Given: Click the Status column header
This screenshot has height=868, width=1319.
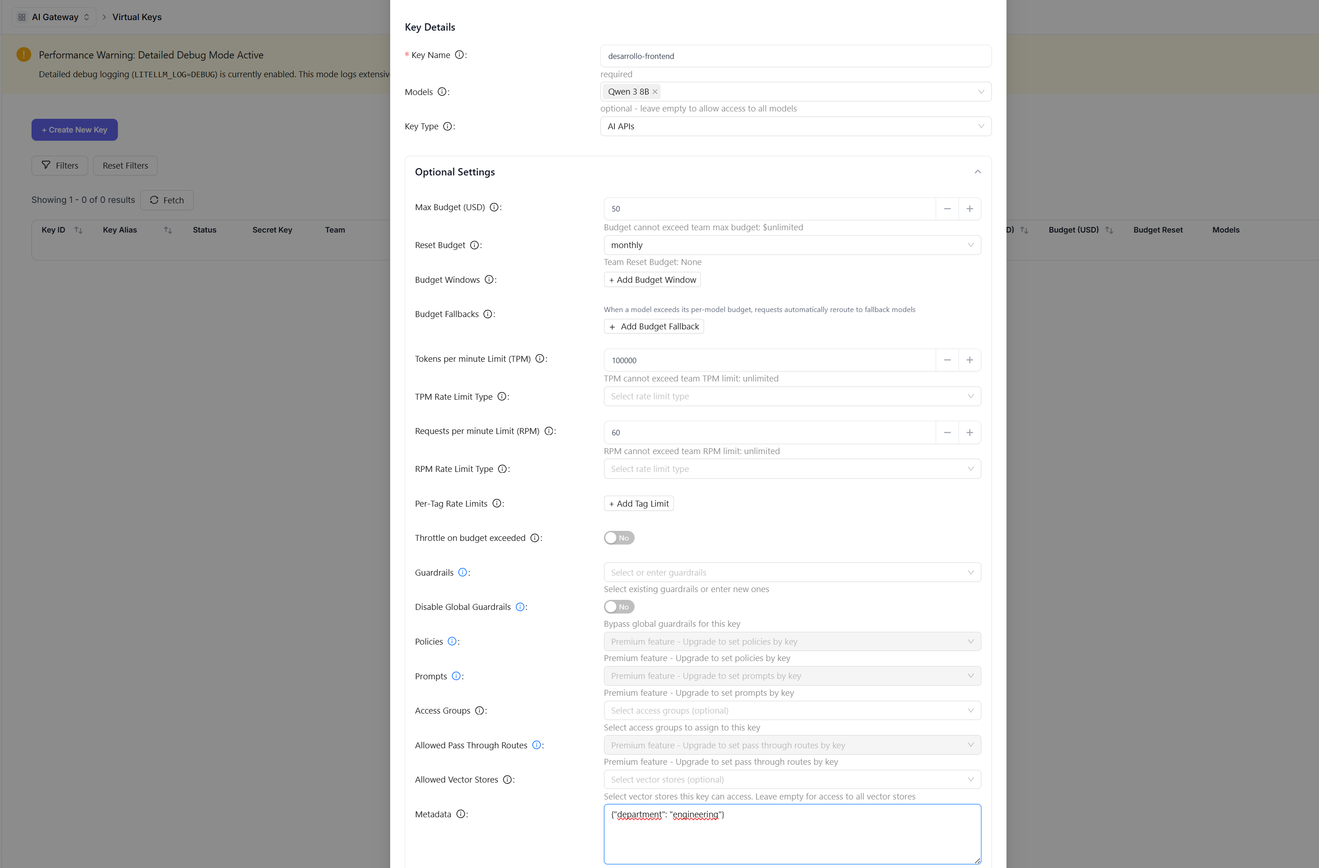Looking at the screenshot, I should [205, 230].
